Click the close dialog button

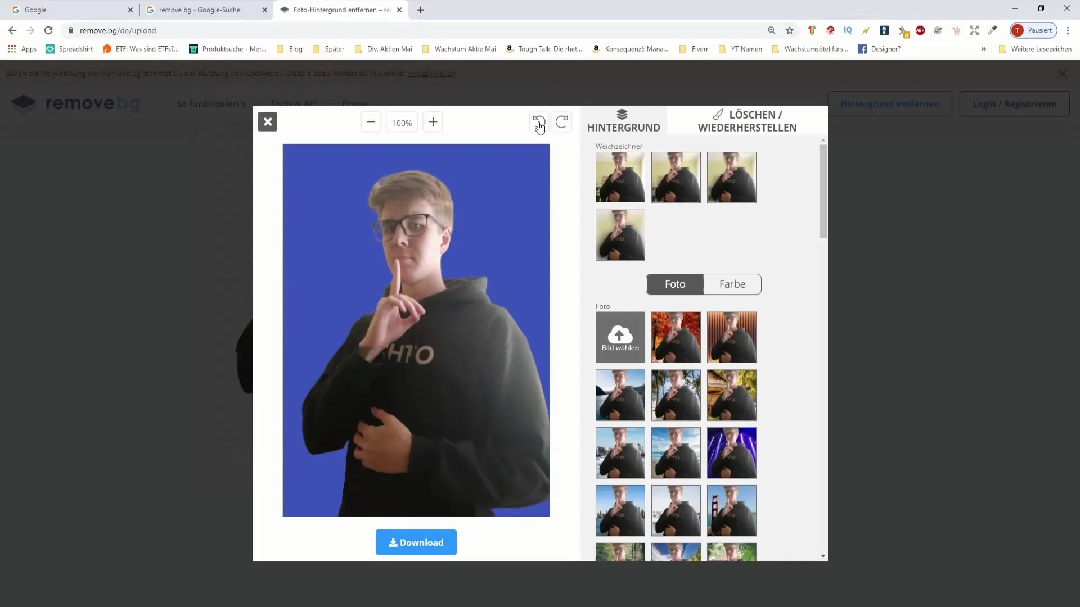click(x=268, y=121)
